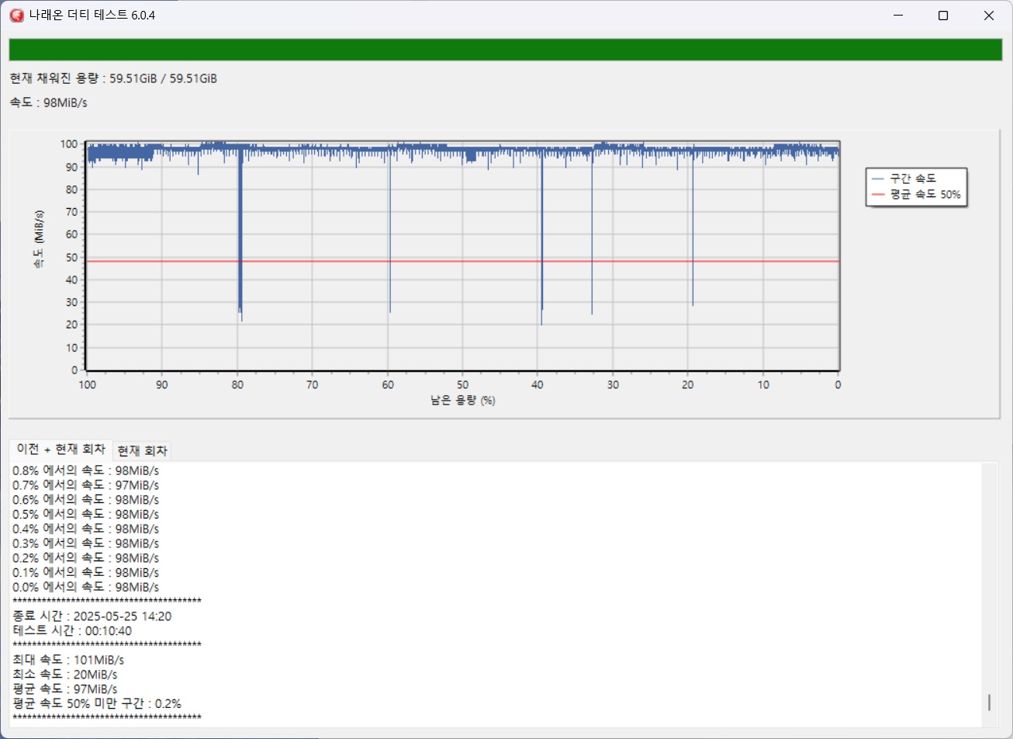The image size is (1013, 739).
Task: Minimize the Naraeon Dirty Test window
Action: (x=897, y=16)
